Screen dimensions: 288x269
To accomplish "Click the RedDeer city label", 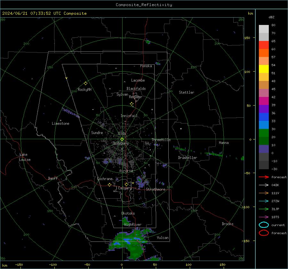I will click(x=136, y=97).
